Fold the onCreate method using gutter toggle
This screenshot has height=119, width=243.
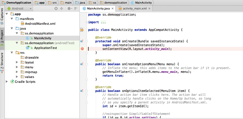87,41
